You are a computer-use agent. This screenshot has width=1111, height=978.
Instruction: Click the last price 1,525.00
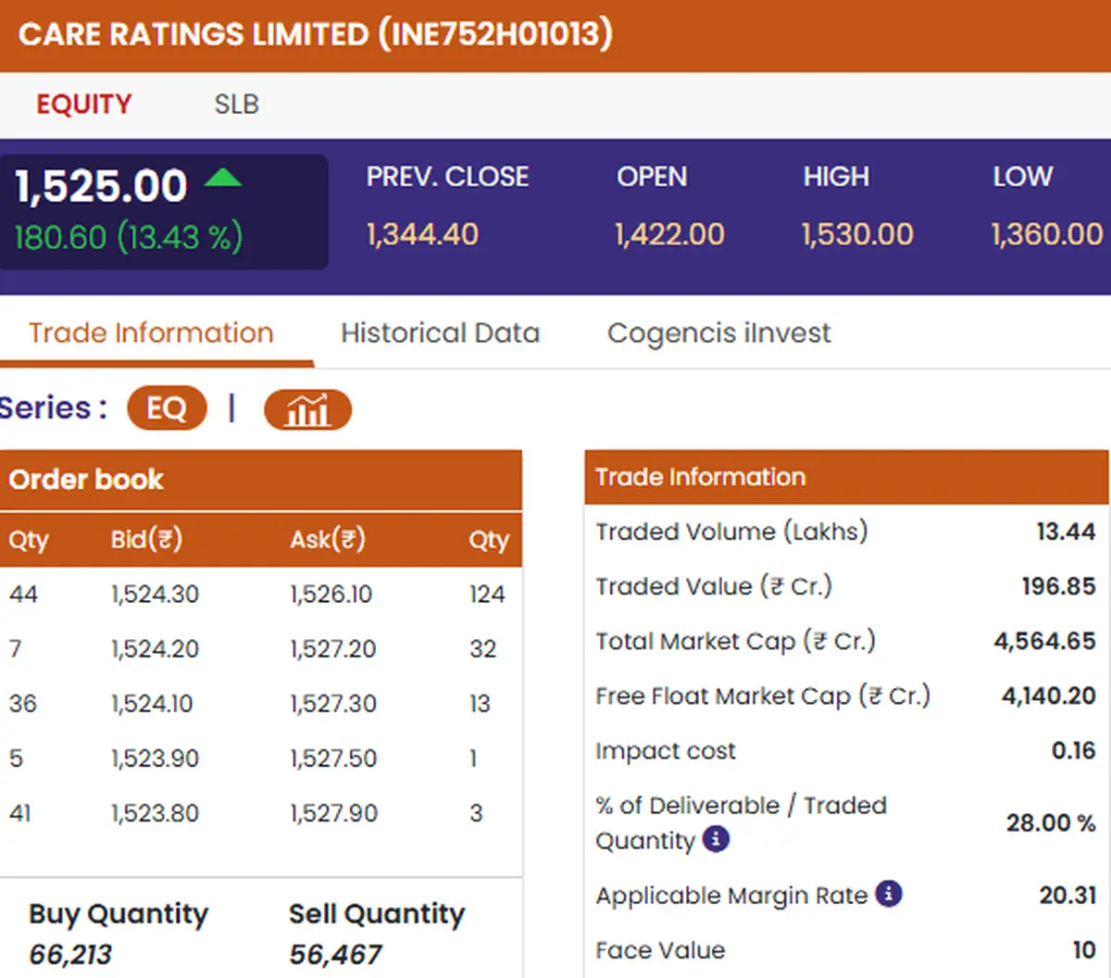(x=101, y=186)
